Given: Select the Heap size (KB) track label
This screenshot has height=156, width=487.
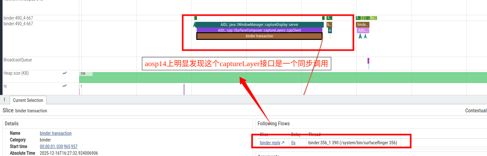Looking at the screenshot, I should [16, 73].
